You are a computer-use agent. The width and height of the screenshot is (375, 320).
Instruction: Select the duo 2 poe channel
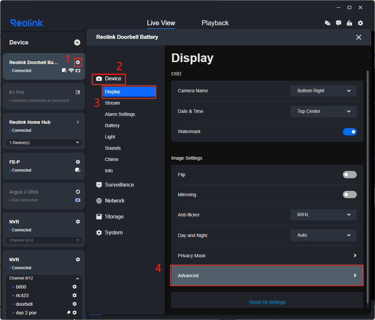pyautogui.click(x=26, y=313)
